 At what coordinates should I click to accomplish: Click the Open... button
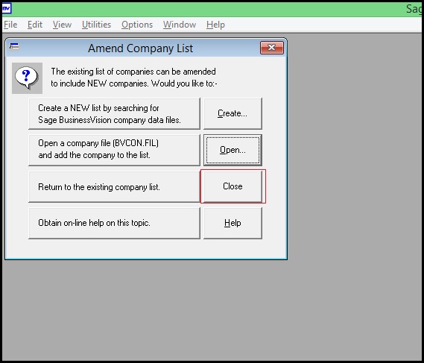232,150
